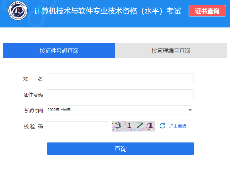Focus the 姓名 text input field
Image resolution: width=230 pixels, height=169 pixels.
(x=120, y=78)
